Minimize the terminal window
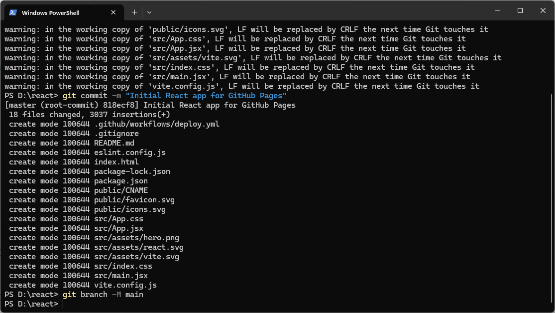The image size is (555, 313). point(497,10)
